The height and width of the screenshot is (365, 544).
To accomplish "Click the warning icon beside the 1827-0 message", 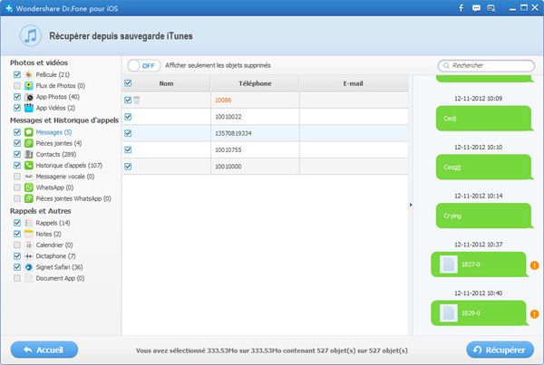I will (x=534, y=265).
